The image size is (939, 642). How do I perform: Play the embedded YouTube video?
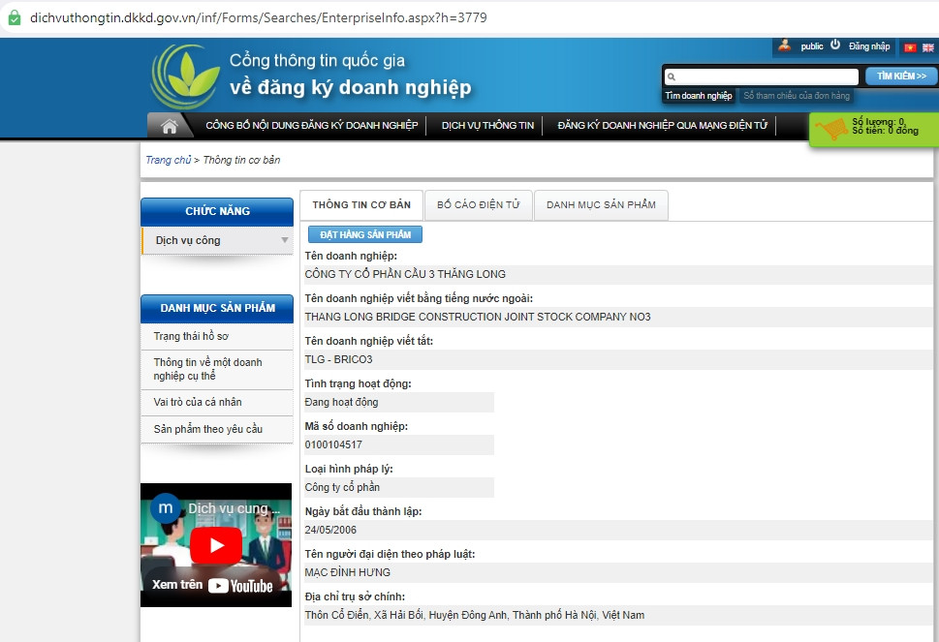[215, 545]
